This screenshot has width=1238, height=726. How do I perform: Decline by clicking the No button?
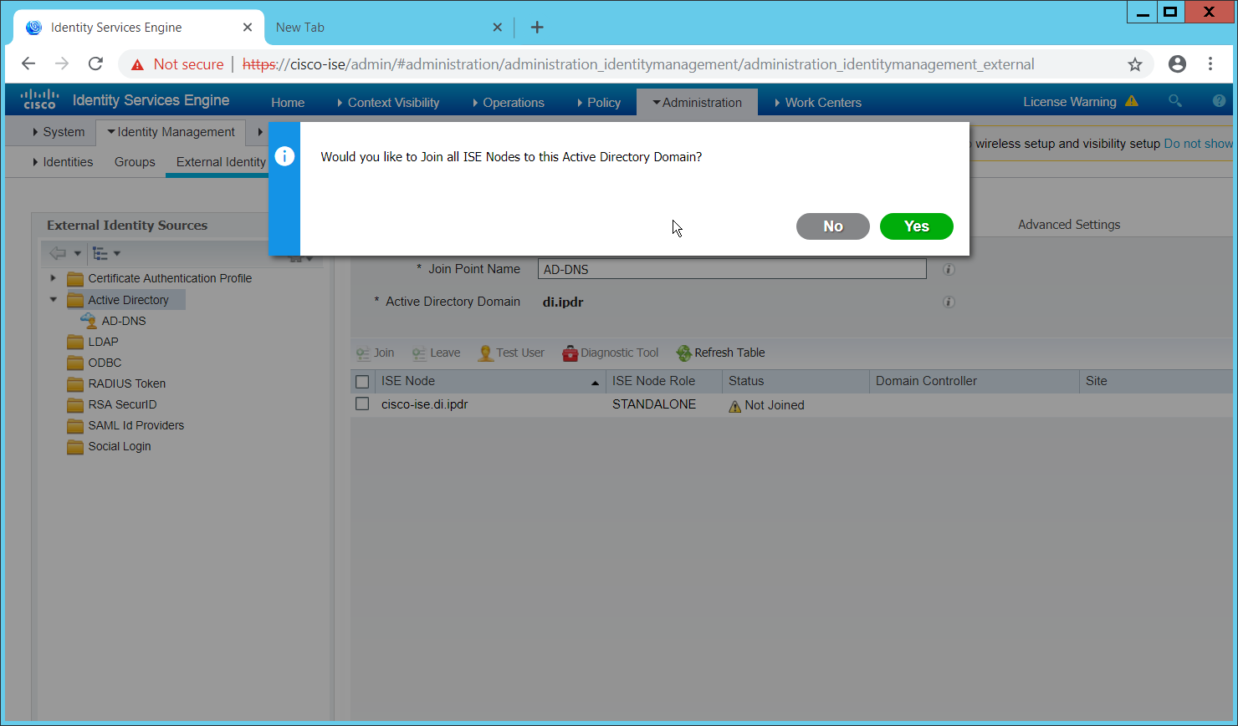point(832,226)
